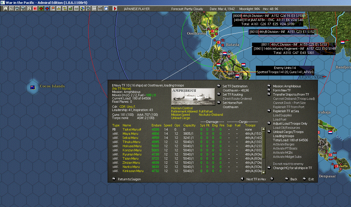Click the Exit button
The image size is (351, 207).
(311, 179)
